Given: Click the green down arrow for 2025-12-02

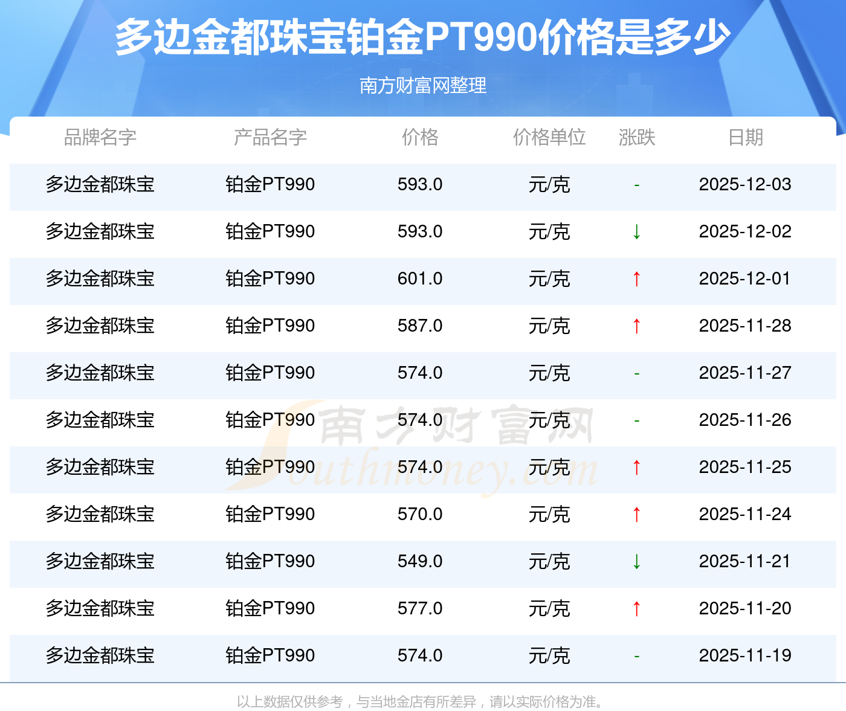Looking at the screenshot, I should [636, 232].
